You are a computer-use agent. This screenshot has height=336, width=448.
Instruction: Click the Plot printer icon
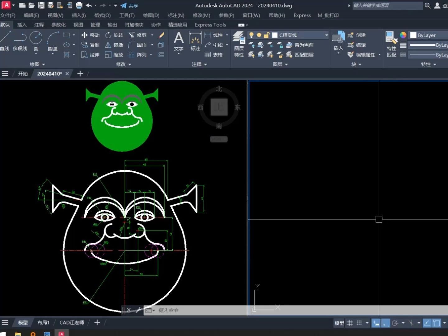click(79, 5)
